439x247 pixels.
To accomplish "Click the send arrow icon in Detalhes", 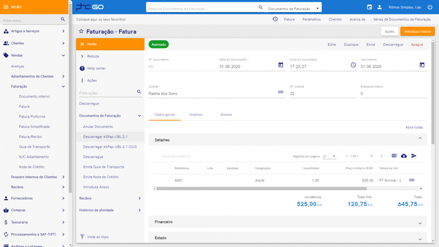I will point(414,156).
